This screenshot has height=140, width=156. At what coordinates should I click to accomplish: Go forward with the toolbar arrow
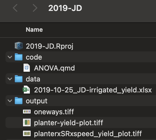pyautogui.click(x=35, y=8)
